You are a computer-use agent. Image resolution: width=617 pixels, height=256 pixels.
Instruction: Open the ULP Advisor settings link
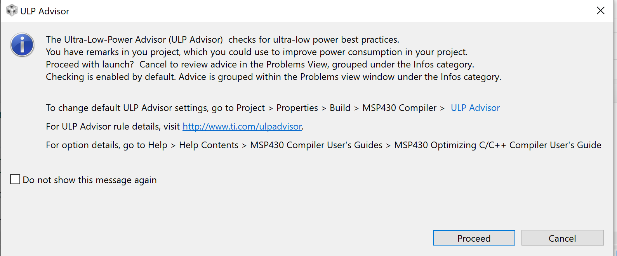[x=475, y=108]
